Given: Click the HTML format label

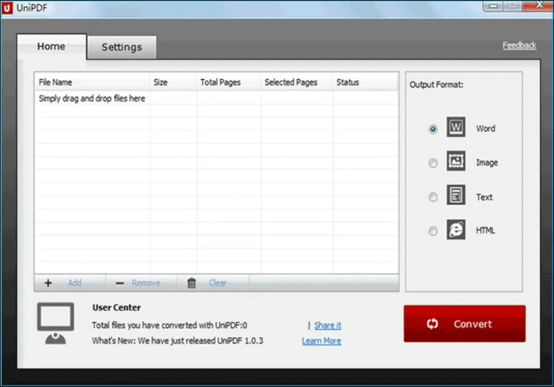Looking at the screenshot, I should [485, 230].
